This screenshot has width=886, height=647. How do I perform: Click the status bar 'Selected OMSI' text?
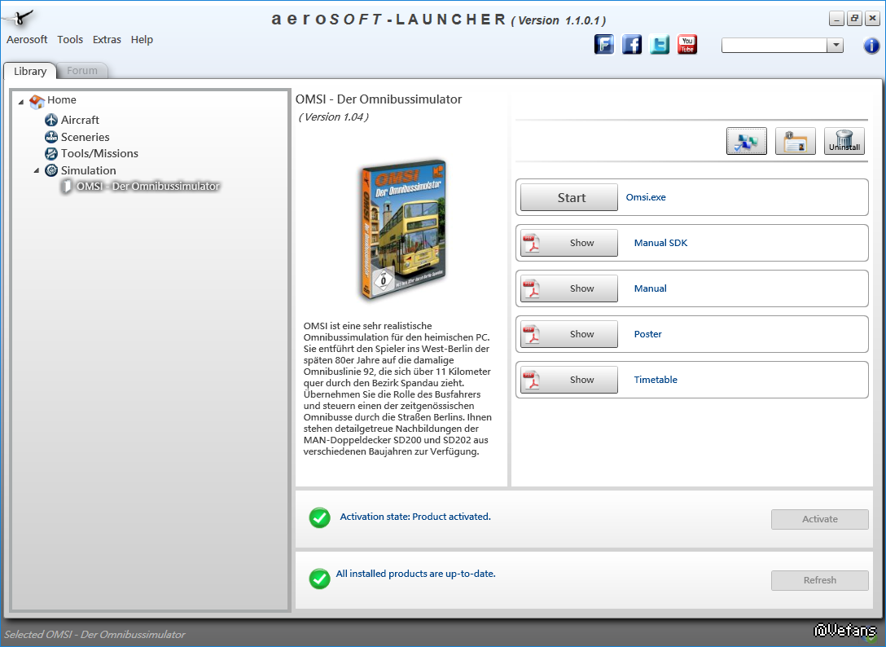click(95, 635)
